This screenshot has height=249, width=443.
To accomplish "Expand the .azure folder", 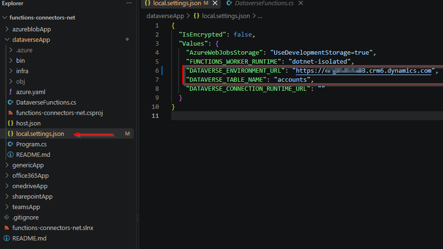I will 11,50.
